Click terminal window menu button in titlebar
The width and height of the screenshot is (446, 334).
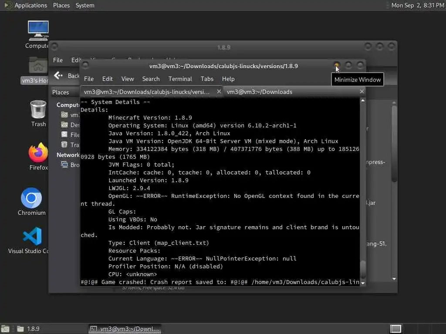[x=85, y=65]
